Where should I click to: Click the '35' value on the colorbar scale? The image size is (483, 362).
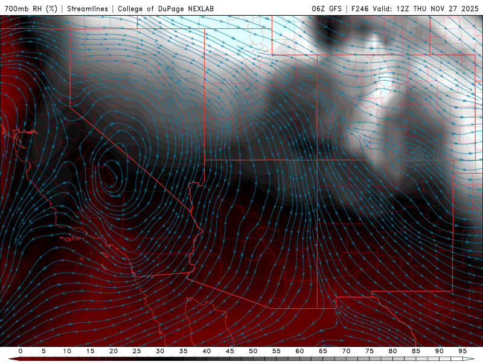(x=183, y=351)
